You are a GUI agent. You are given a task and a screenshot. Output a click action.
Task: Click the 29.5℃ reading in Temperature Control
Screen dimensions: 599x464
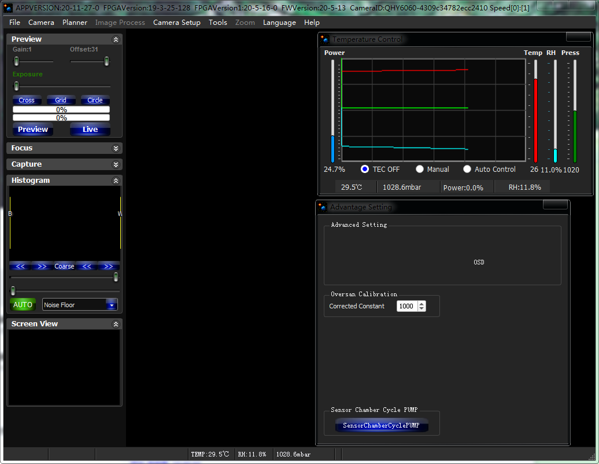click(352, 187)
